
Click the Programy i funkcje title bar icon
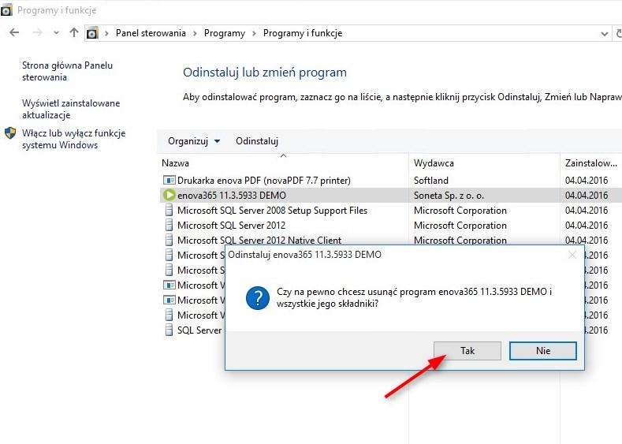tap(6, 10)
